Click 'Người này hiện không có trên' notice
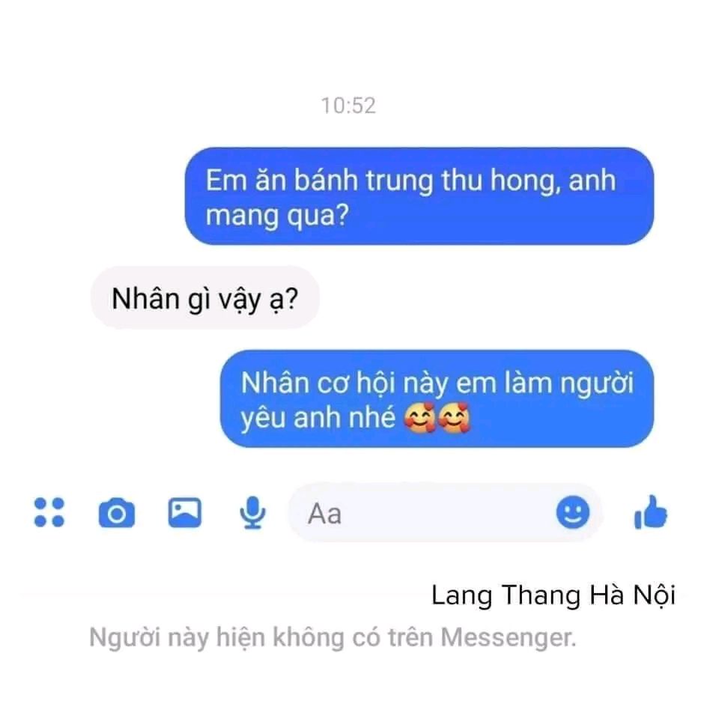 (262, 638)
